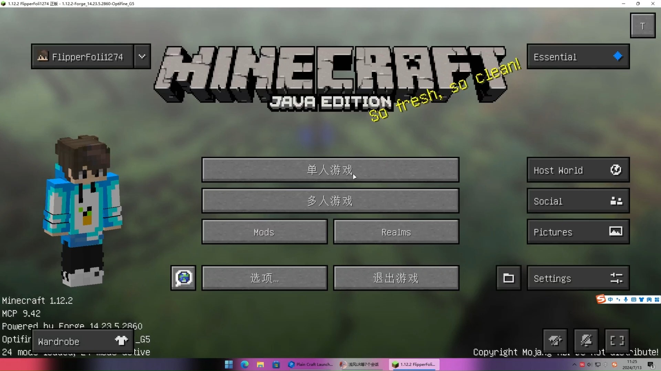The image size is (661, 371).
Task: Start 单人游戏 singleplayer
Action: click(x=330, y=170)
